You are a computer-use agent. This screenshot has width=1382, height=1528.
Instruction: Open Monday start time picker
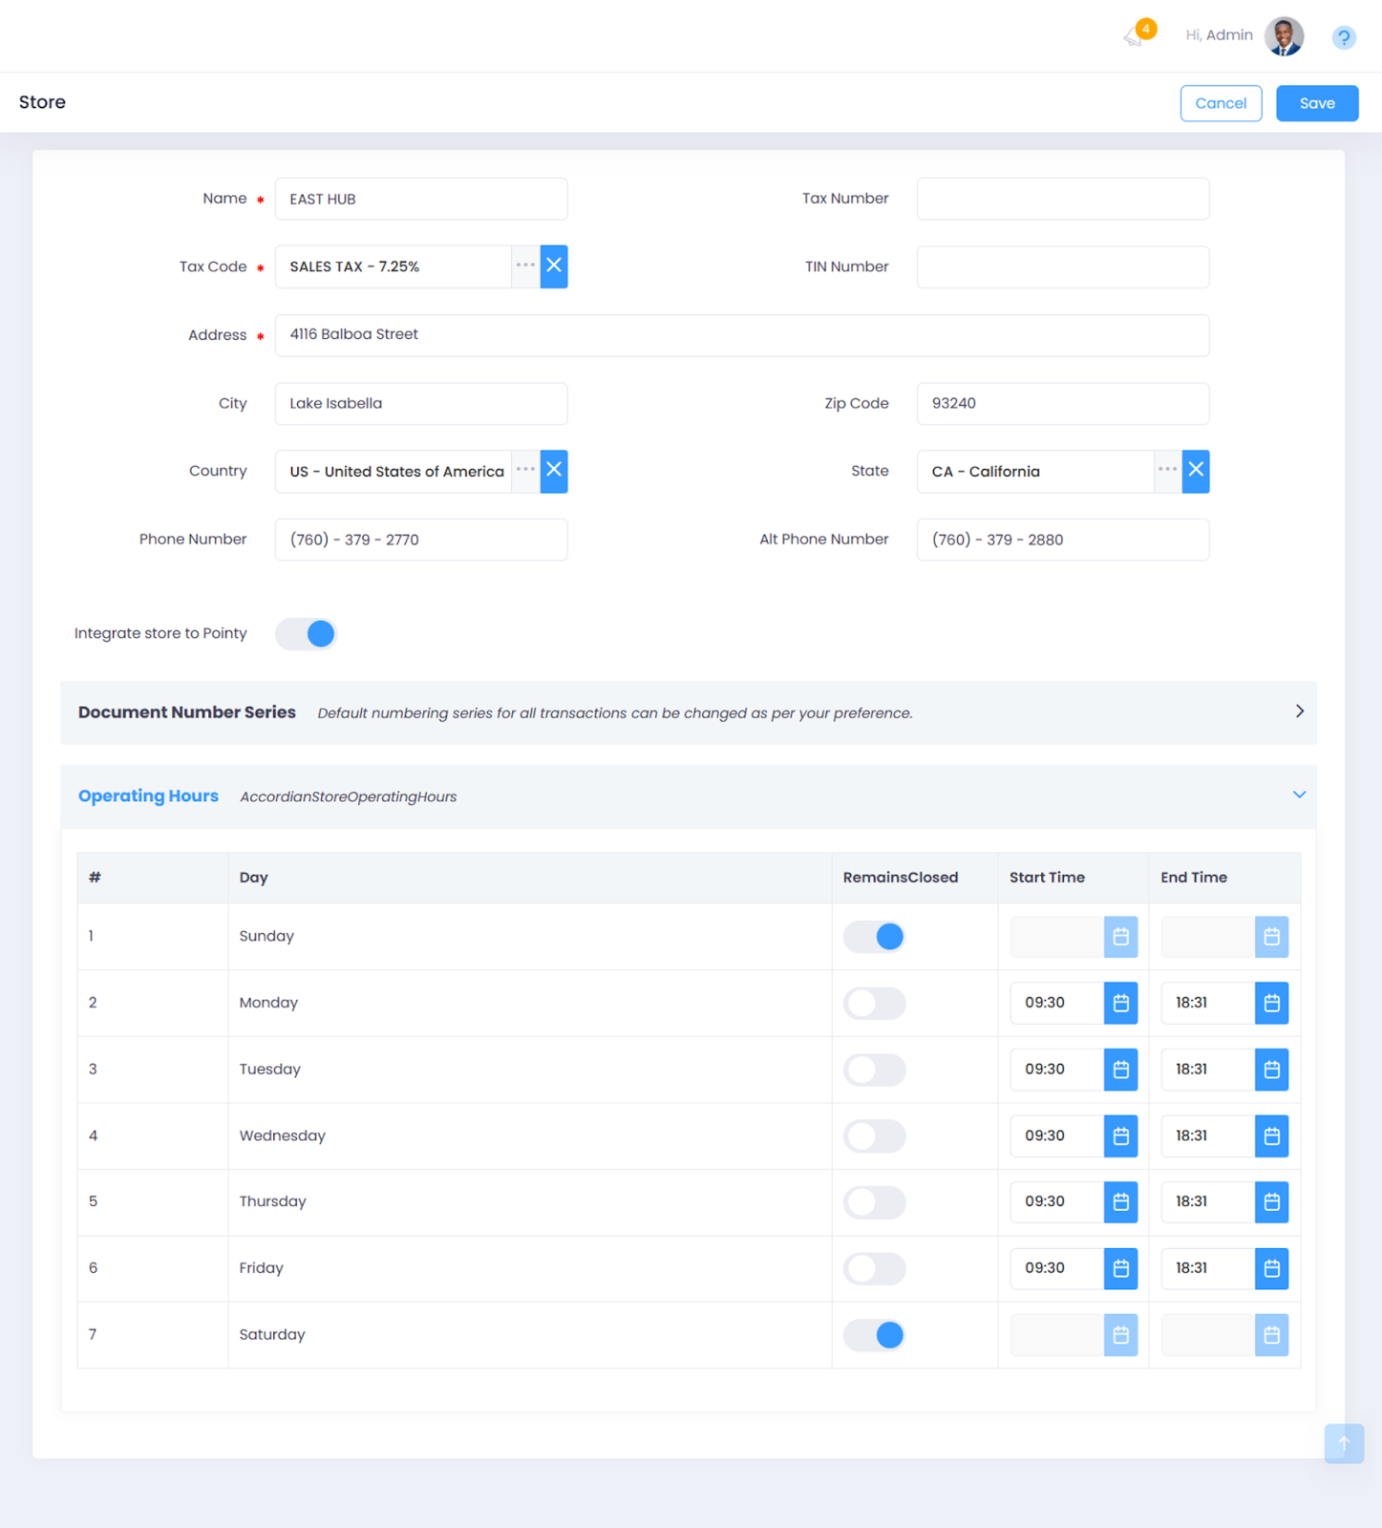(x=1120, y=1003)
